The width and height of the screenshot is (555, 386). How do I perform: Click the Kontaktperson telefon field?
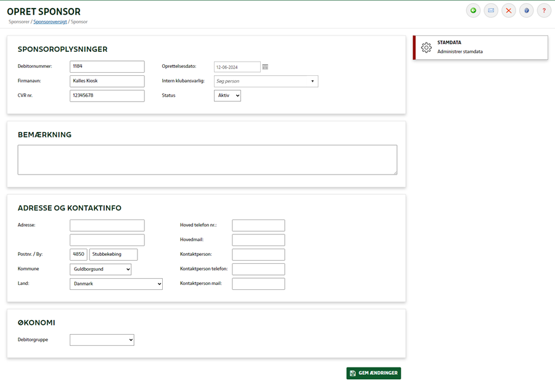[258, 269]
